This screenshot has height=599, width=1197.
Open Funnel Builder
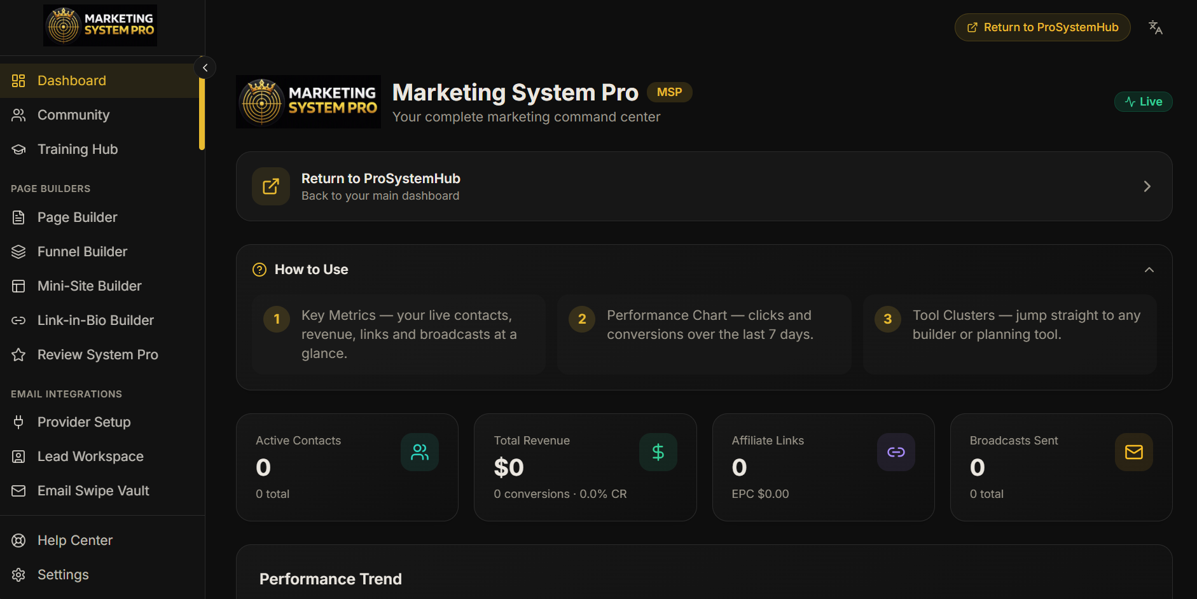(100, 252)
